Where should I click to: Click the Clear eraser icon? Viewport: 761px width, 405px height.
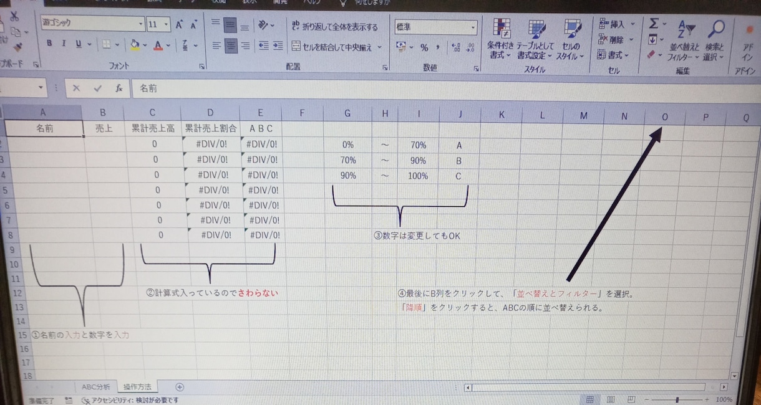point(652,55)
